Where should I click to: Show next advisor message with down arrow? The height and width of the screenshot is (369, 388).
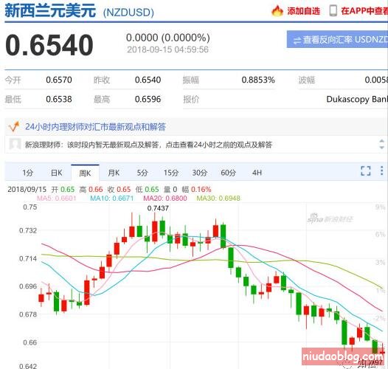click(x=381, y=148)
